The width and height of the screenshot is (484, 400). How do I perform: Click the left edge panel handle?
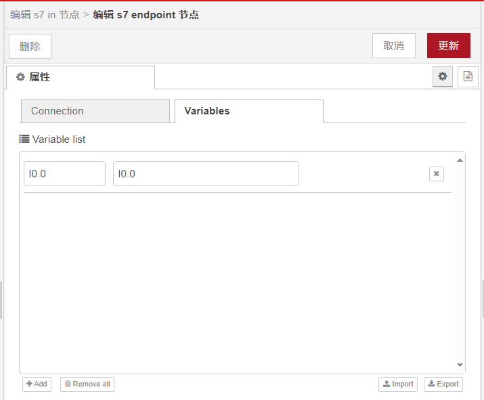[x=1, y=299]
